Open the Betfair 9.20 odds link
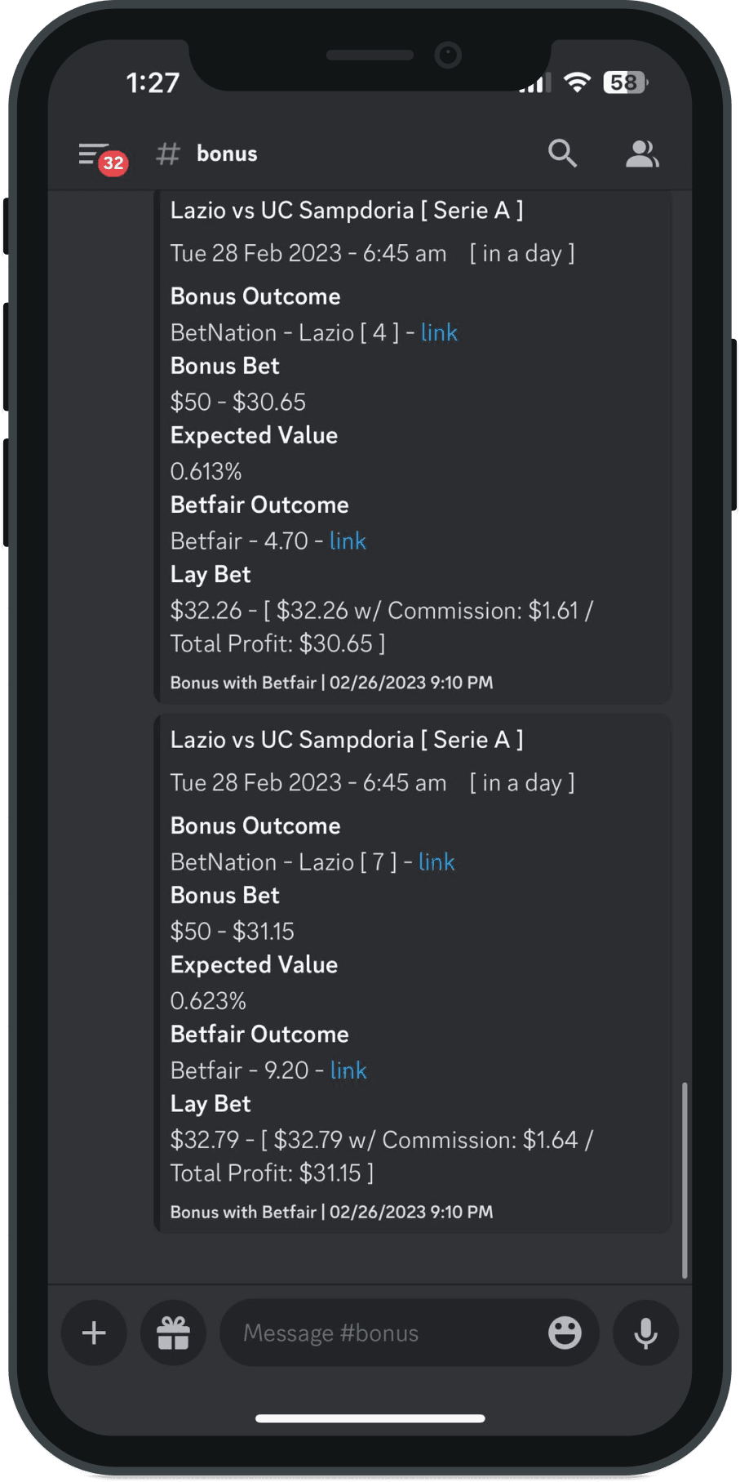The image size is (740, 1482). (x=348, y=1070)
